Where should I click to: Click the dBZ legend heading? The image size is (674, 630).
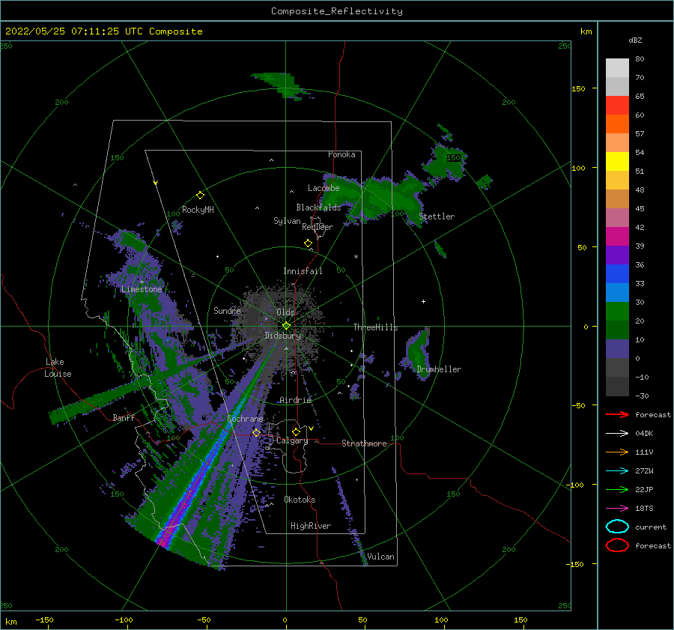click(635, 40)
